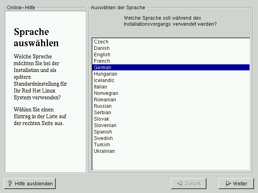Pick Norwegian from the language list
Screen dimensions: 258x193
(x=106, y=93)
